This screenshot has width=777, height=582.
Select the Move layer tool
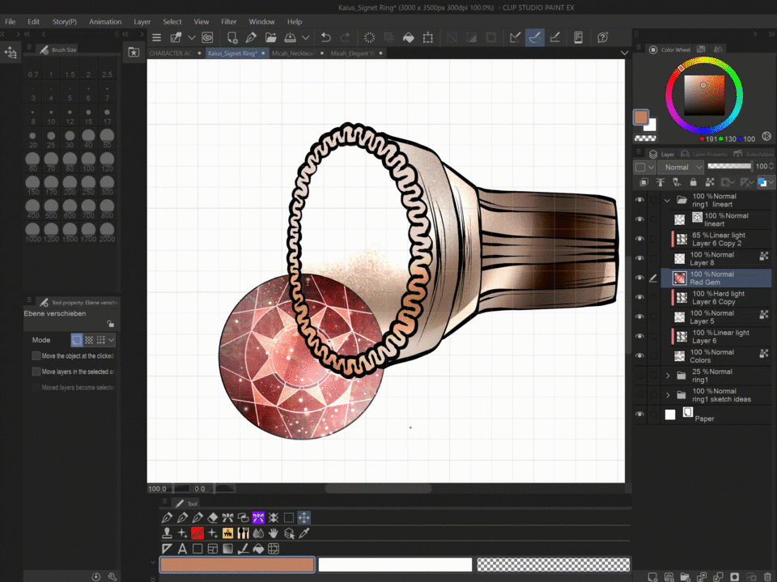pos(304,517)
